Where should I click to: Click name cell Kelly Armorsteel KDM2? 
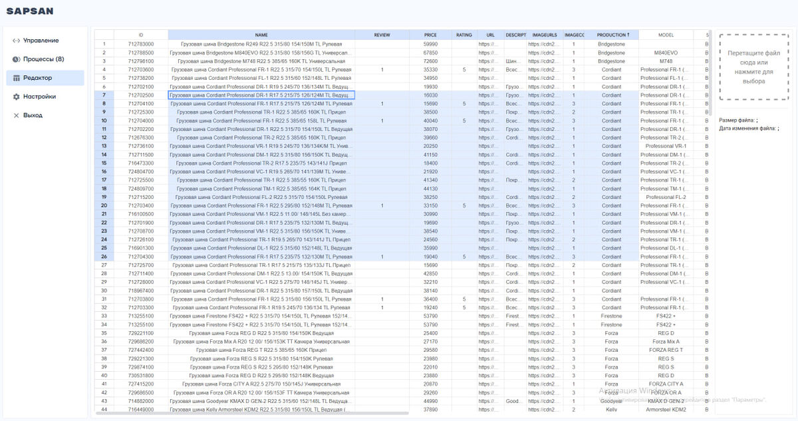[261, 410]
